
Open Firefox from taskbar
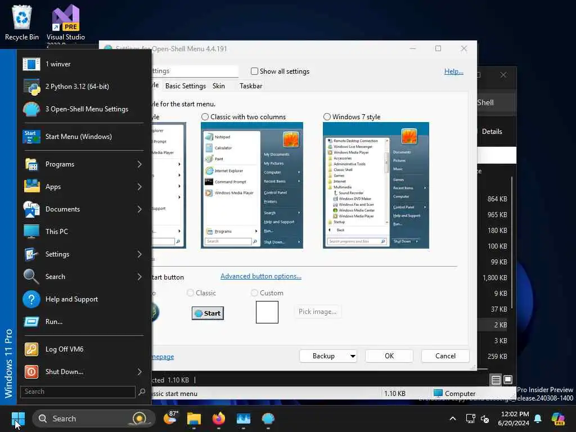(219, 418)
